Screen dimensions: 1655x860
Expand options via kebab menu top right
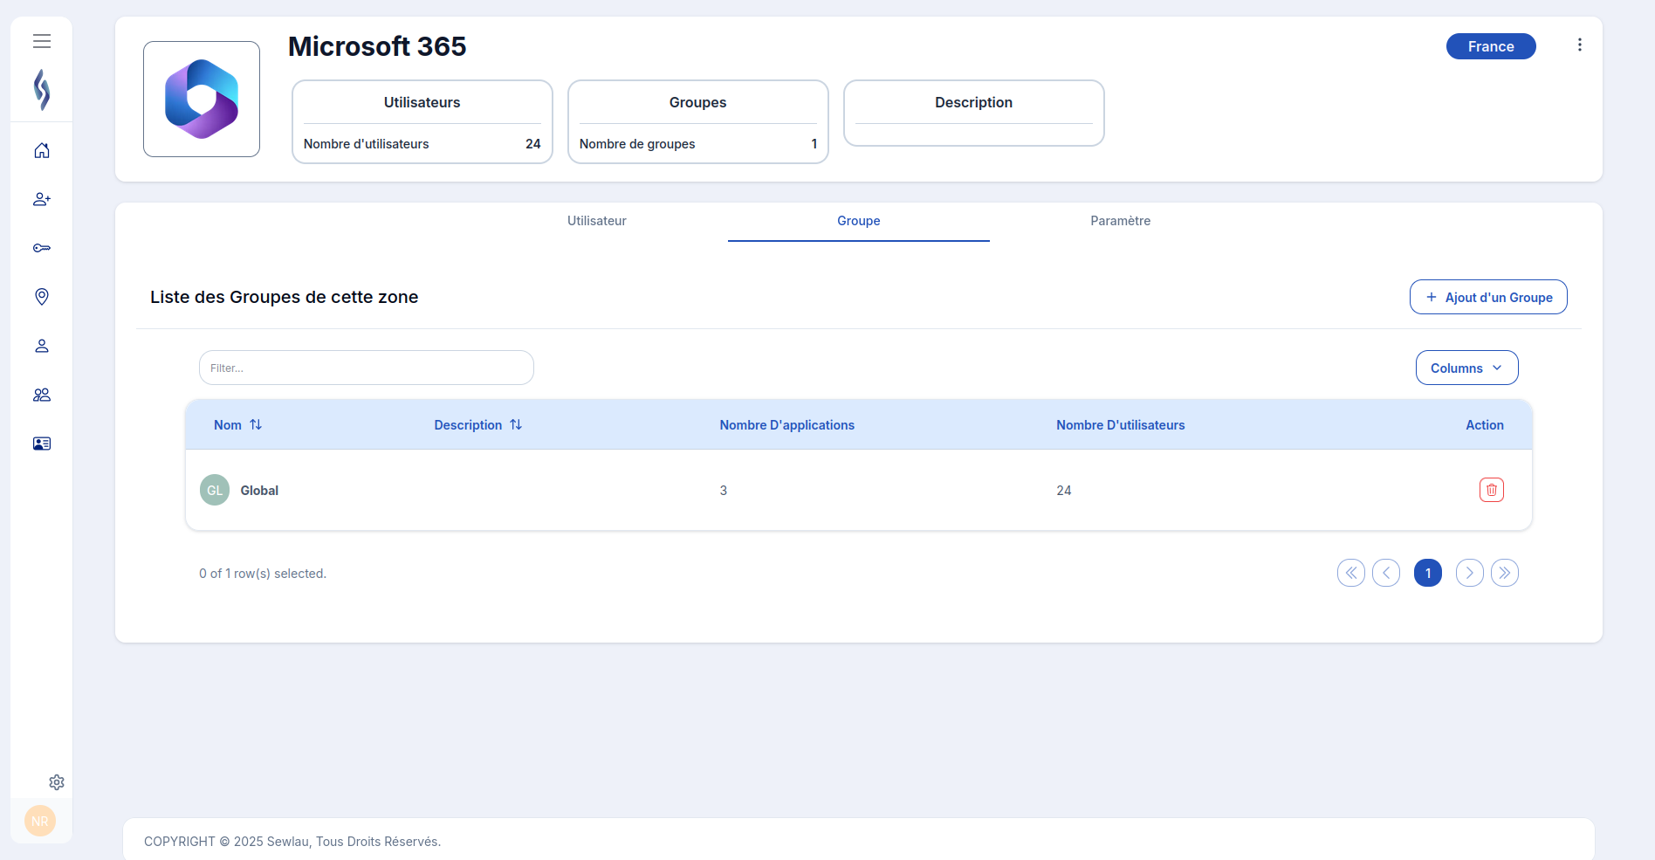tap(1579, 45)
